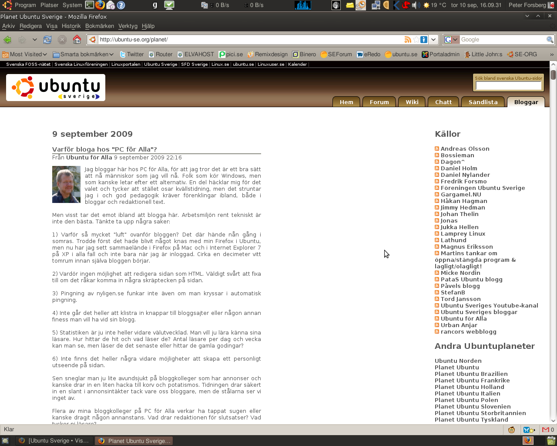Viewport: 557px width, 446px height.
Task: Click into the Google search box
Action: click(x=503, y=40)
